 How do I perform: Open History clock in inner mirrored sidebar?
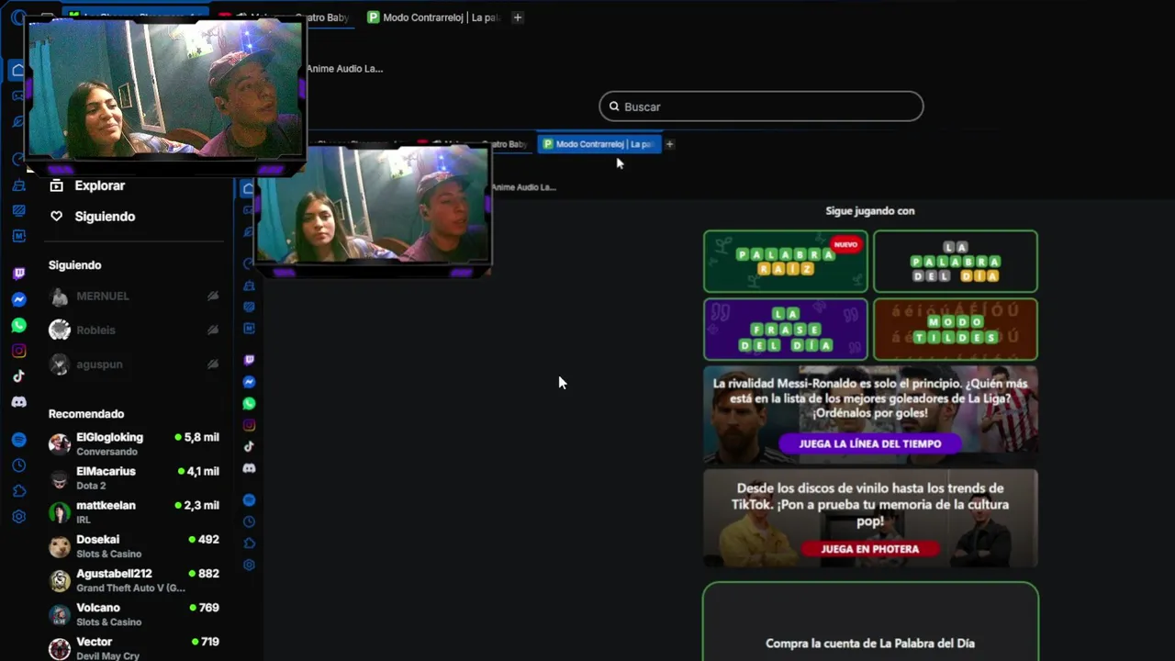point(249,521)
